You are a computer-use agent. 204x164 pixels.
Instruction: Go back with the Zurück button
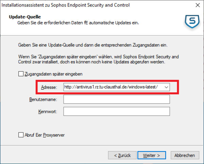pyautogui.click(x=122, y=155)
